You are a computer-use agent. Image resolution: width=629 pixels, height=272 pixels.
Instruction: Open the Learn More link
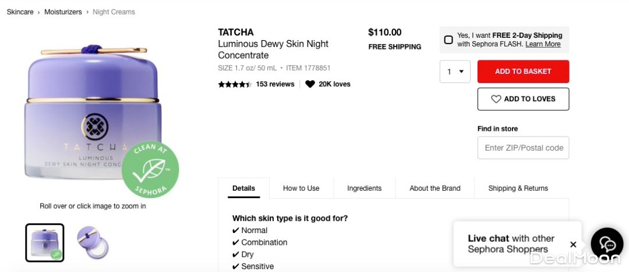tap(543, 44)
